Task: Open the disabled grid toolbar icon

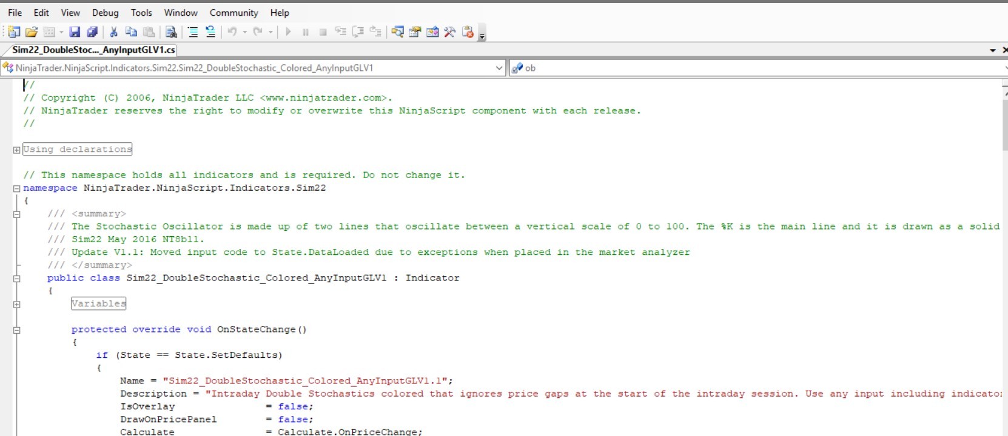Action: tap(49, 32)
